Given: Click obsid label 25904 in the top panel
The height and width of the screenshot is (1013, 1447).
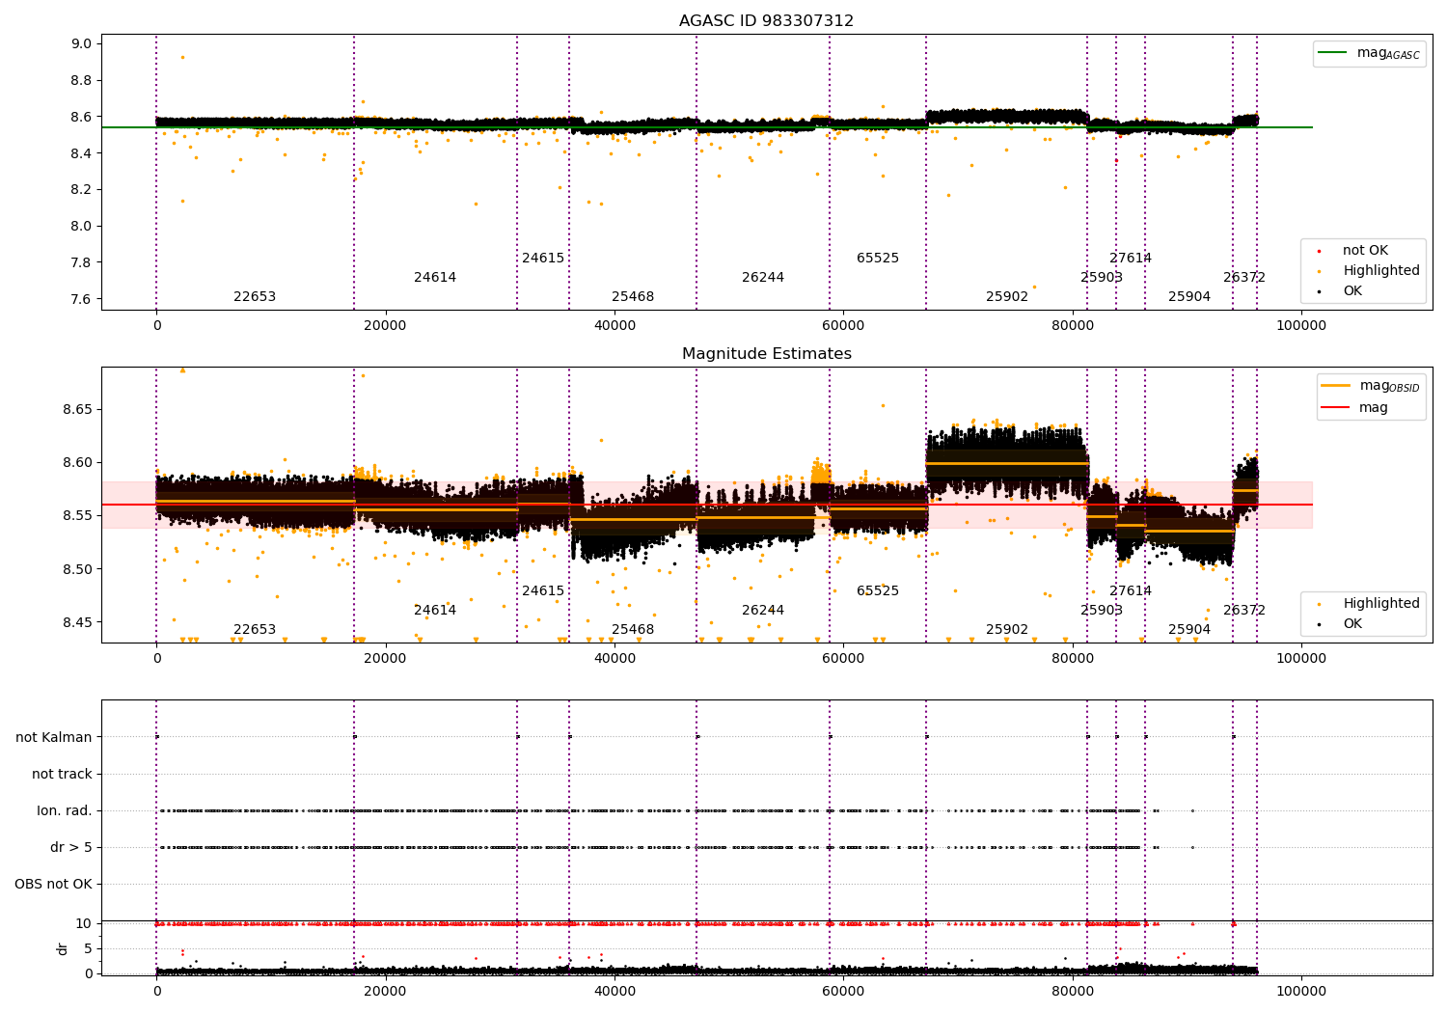Looking at the screenshot, I should pyautogui.click(x=1189, y=297).
